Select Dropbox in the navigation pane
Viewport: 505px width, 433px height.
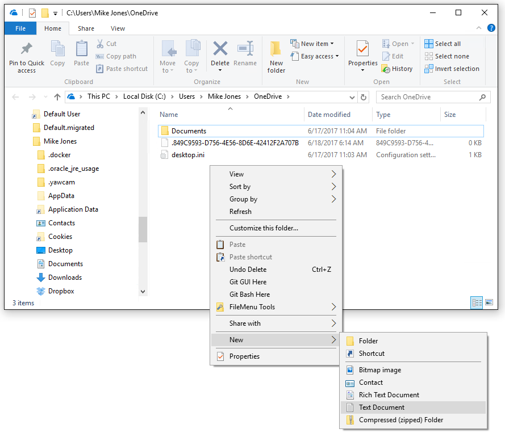[61, 291]
